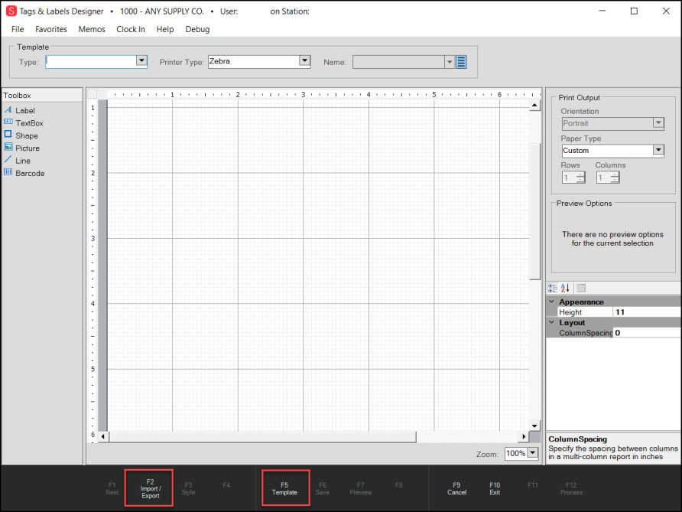682x512 pixels.
Task: Expand the Printer Type dropdown
Action: 304,61
